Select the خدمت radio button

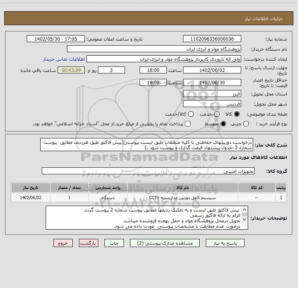(217, 114)
